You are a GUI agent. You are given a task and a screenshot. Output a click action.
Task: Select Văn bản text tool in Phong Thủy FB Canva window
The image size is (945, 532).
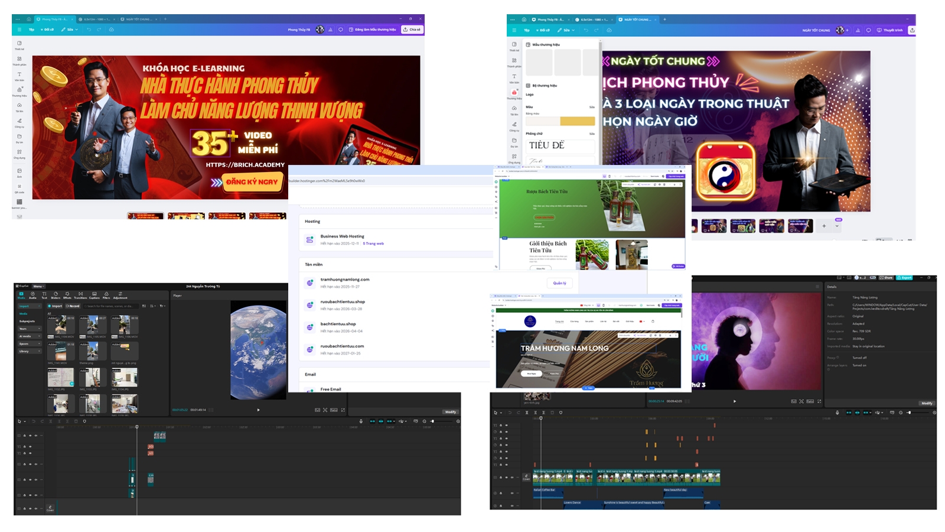coord(19,76)
